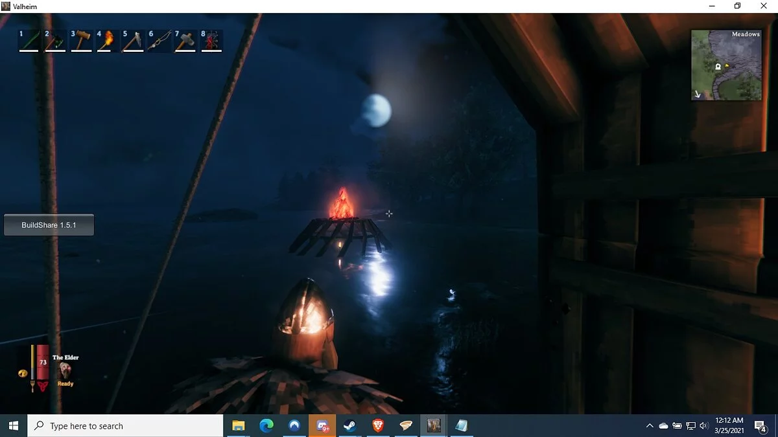This screenshot has height=437, width=778.
Task: Expand hidden icons in the system tray
Action: tap(649, 425)
